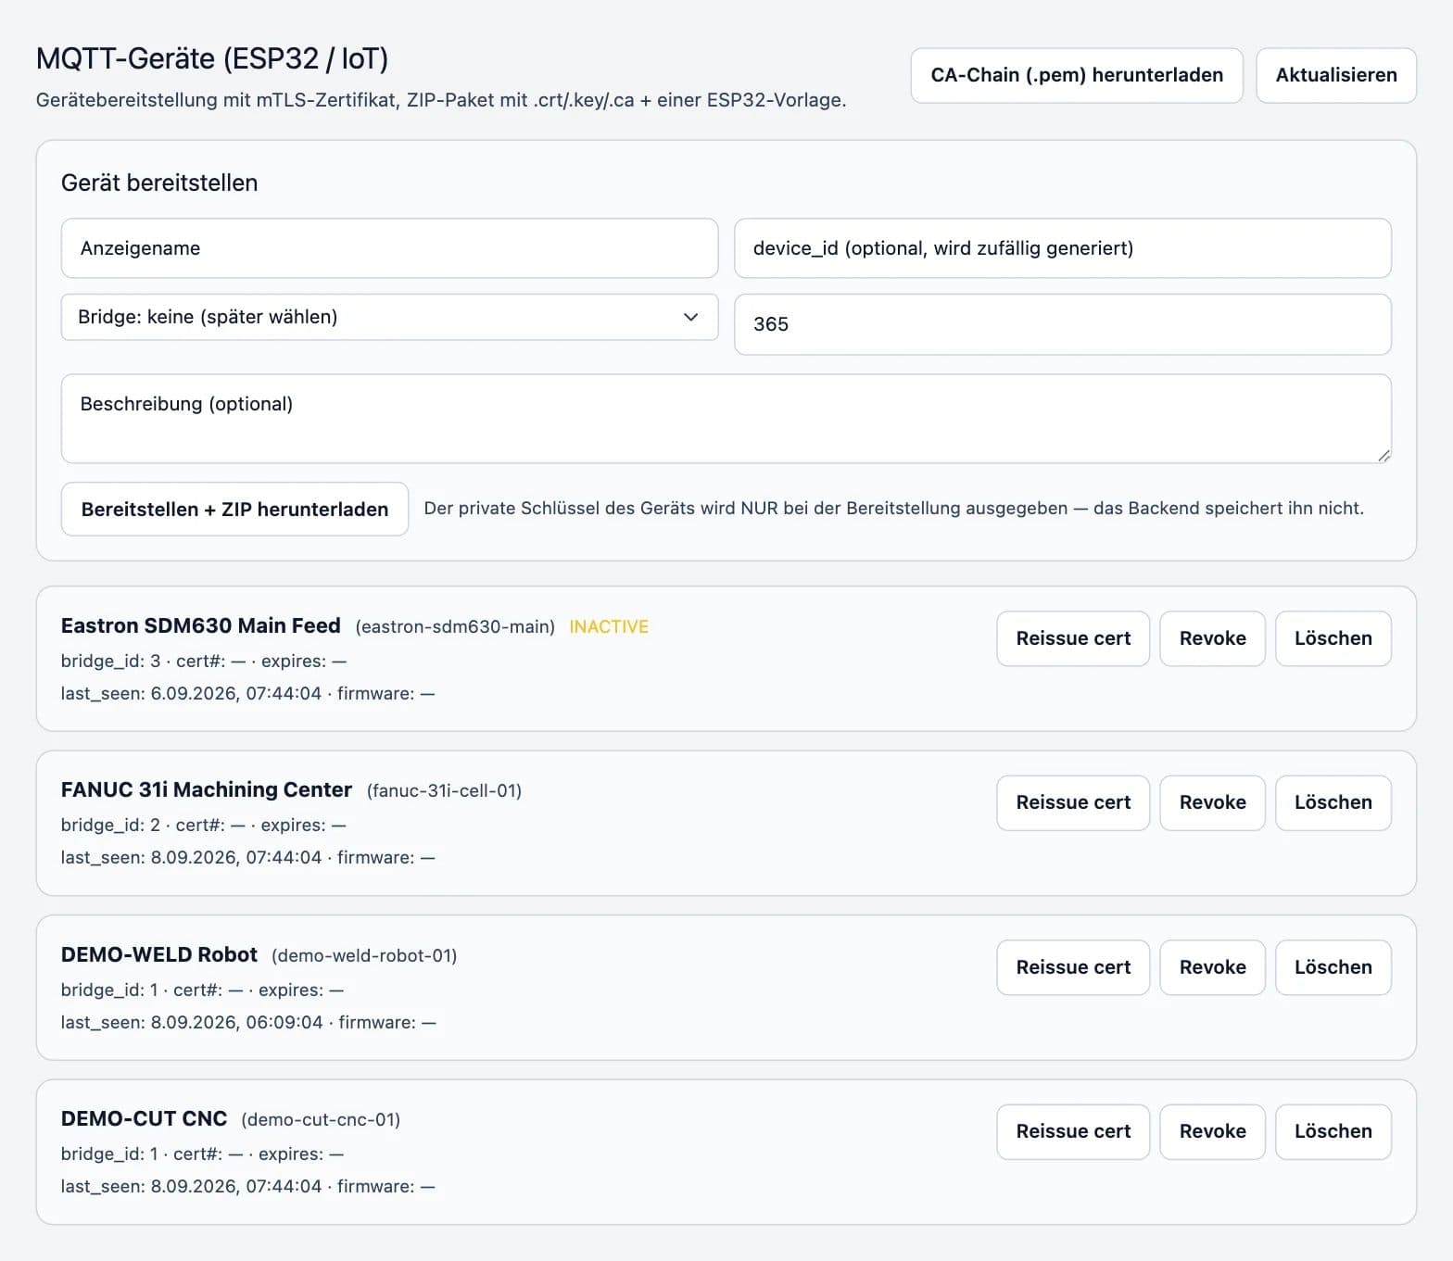Click the Aktualisieren refresh button

pyautogui.click(x=1336, y=75)
